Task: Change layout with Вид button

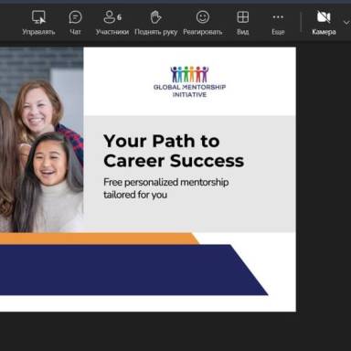Action: (x=243, y=23)
